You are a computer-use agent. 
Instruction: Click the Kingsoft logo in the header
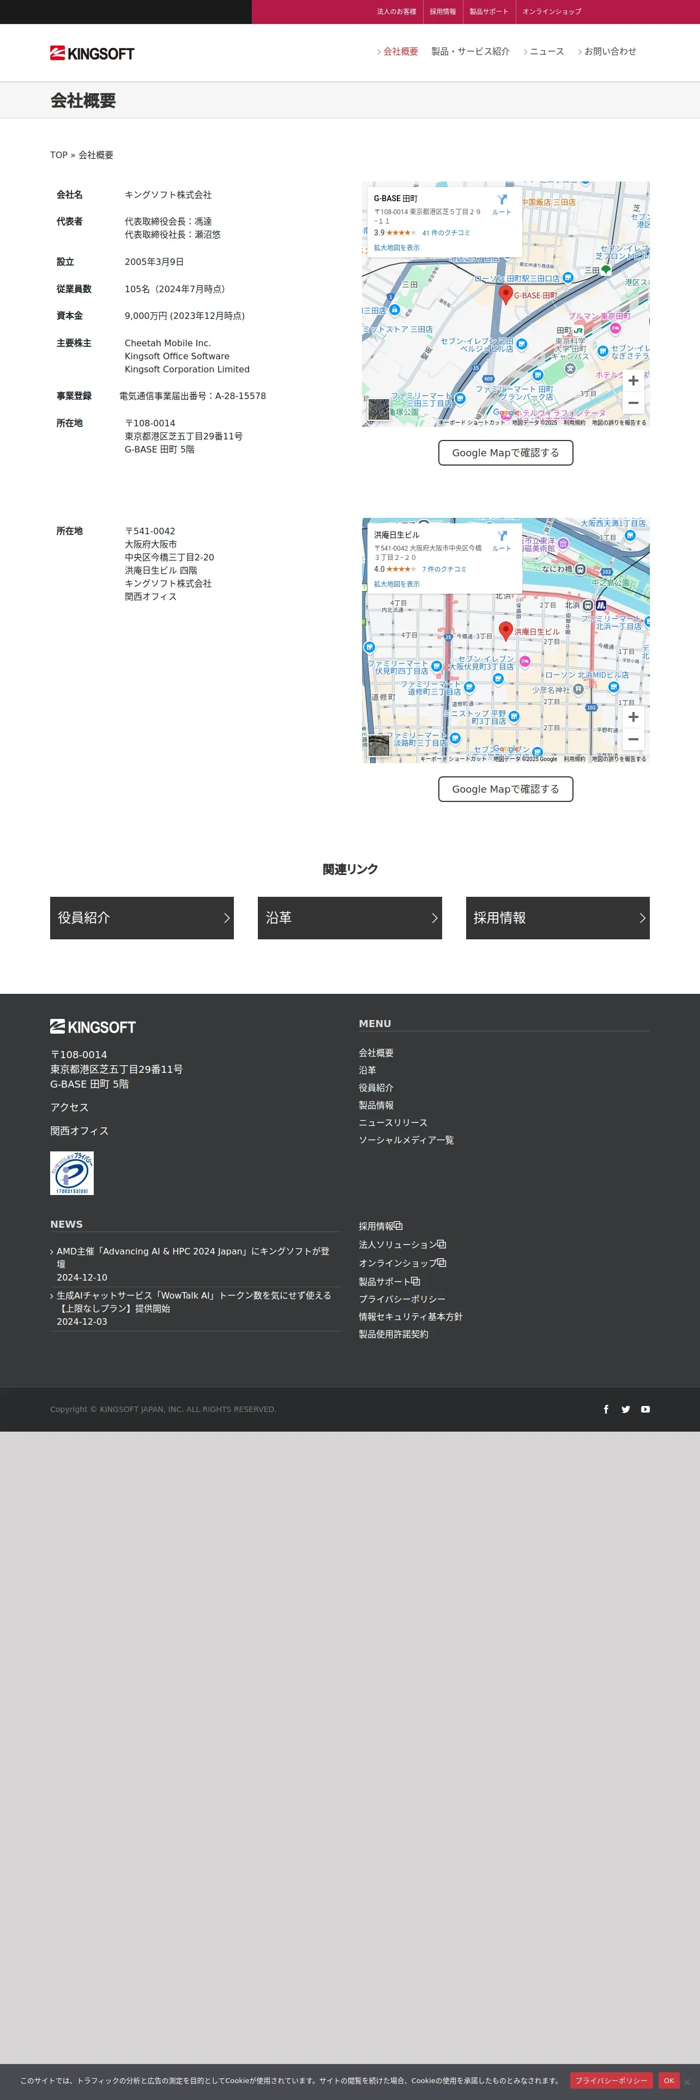92,53
